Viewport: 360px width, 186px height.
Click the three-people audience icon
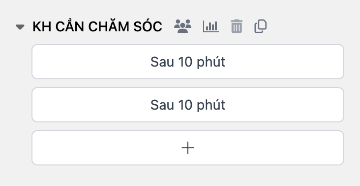tap(182, 26)
